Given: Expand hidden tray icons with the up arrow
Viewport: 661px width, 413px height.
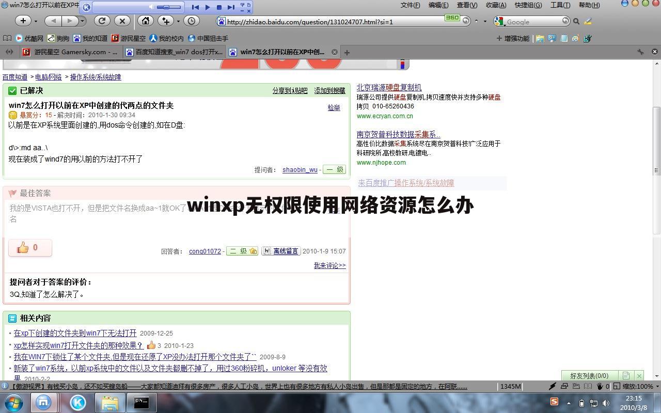Looking at the screenshot, I should coord(569,403).
